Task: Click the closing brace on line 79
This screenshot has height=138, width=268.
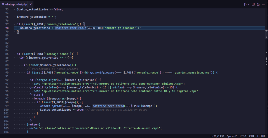Action: 18,32
